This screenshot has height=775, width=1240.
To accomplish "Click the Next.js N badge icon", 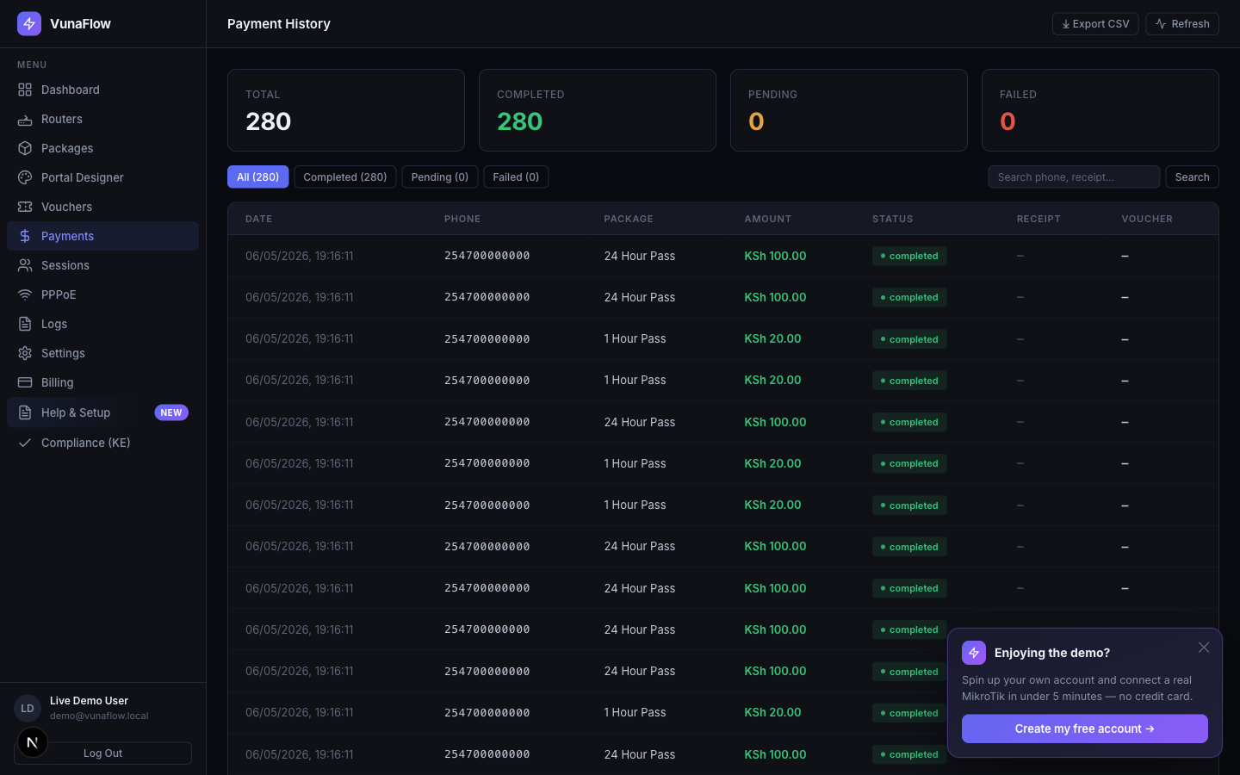I will pyautogui.click(x=33, y=742).
